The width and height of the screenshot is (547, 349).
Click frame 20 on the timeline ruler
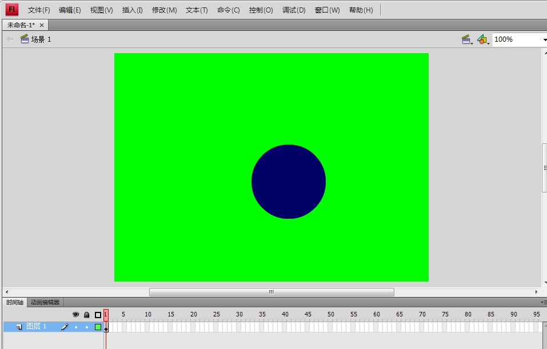(x=193, y=315)
